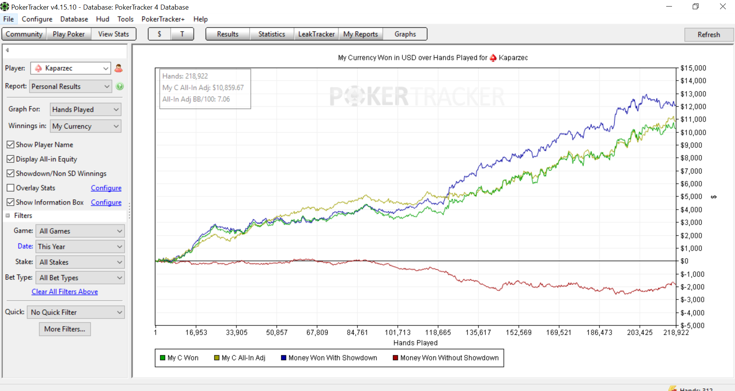Switch to tournaments with the T button

click(182, 34)
